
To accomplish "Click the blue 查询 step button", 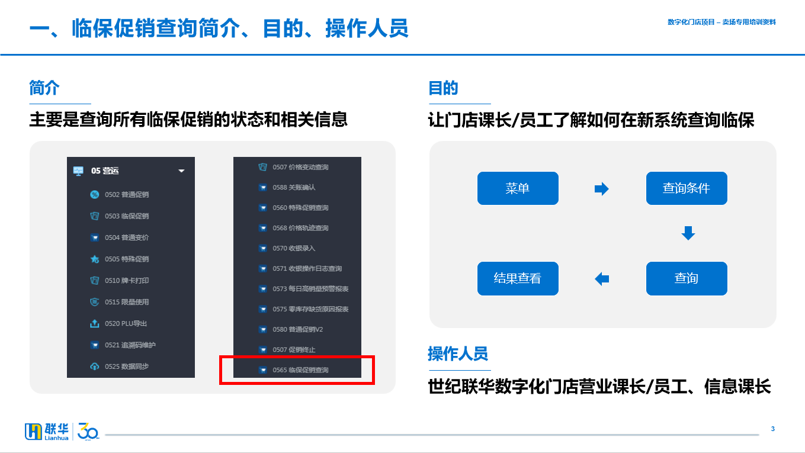I will tap(687, 278).
